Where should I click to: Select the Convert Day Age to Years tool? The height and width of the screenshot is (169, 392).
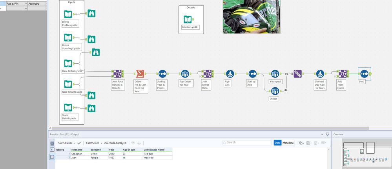point(320,74)
